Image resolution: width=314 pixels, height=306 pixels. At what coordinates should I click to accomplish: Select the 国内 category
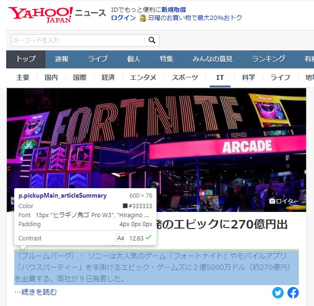[51, 77]
